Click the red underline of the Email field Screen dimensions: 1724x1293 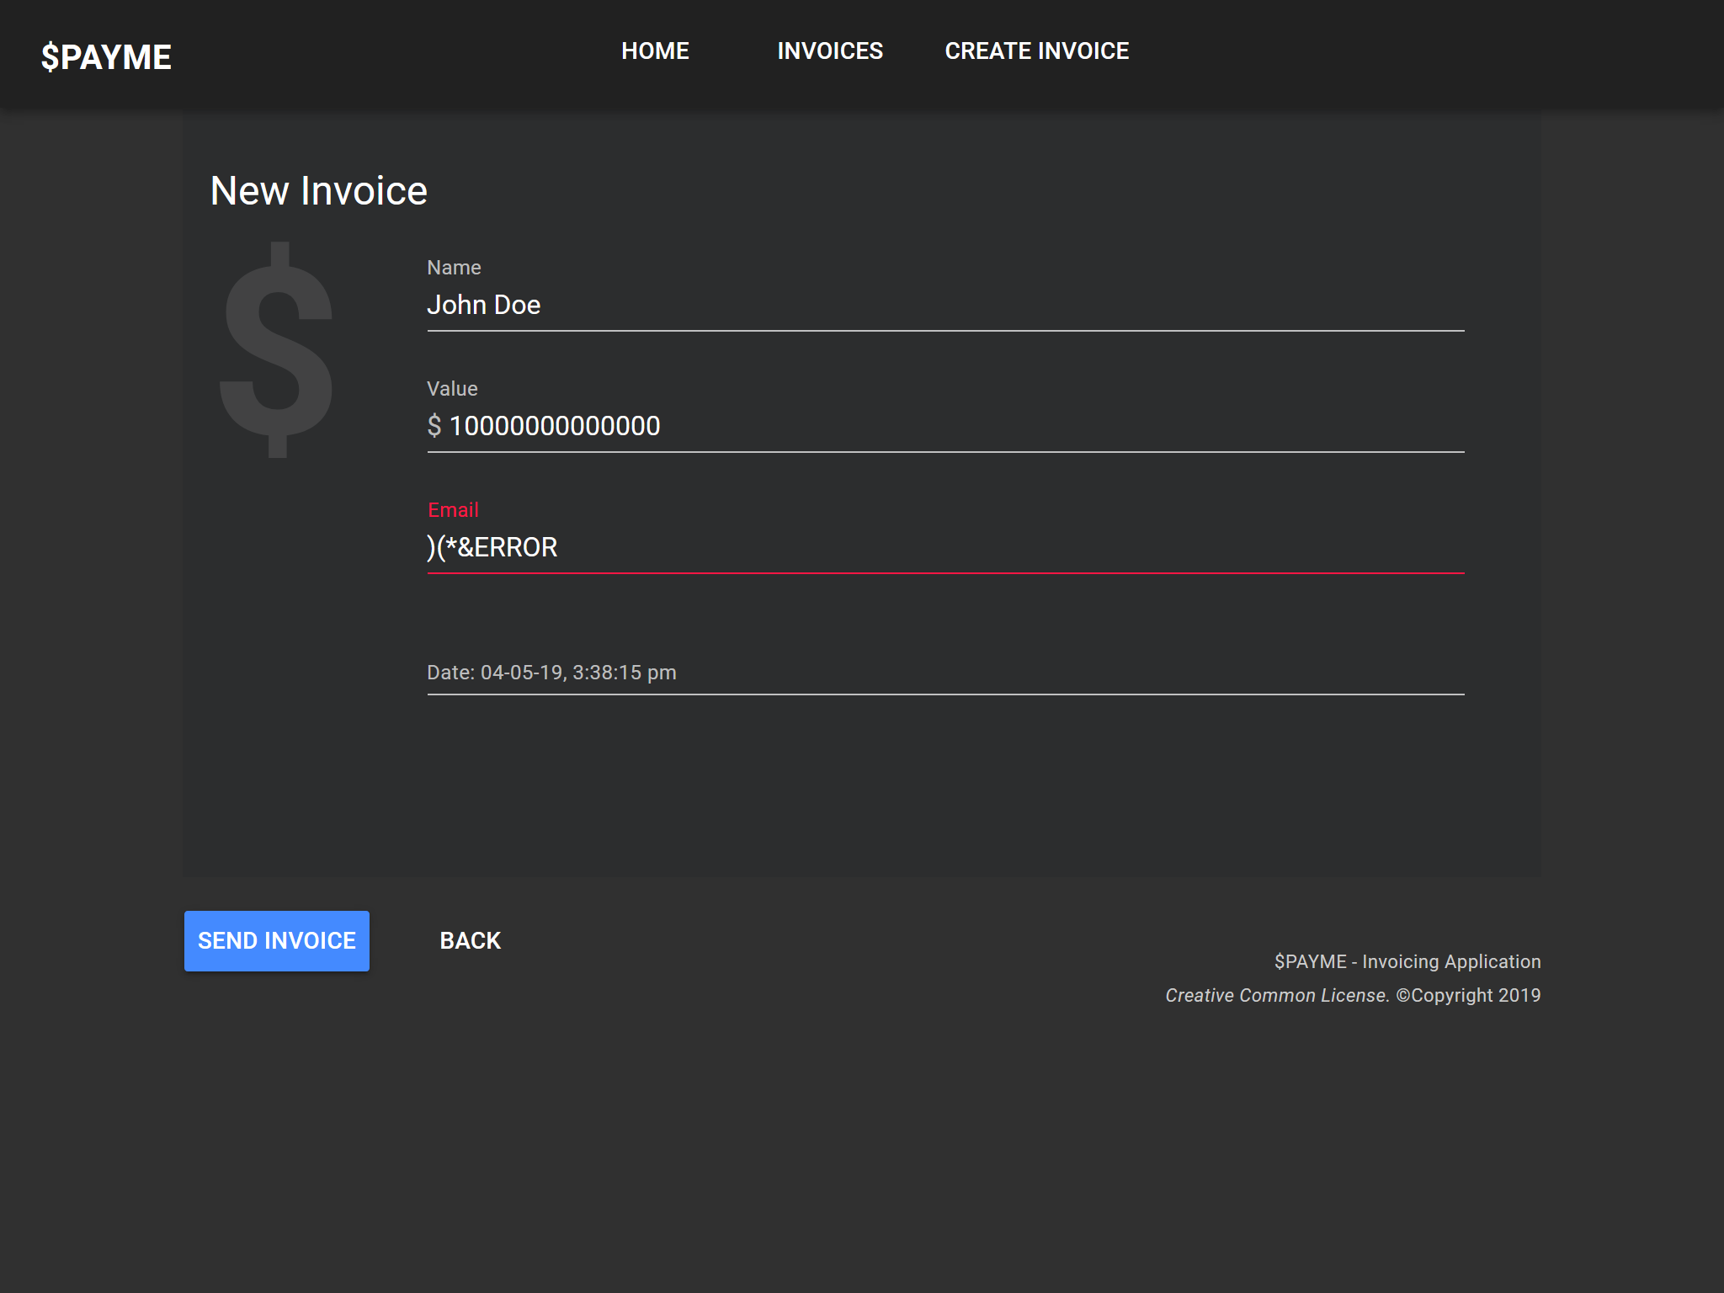pos(944,573)
